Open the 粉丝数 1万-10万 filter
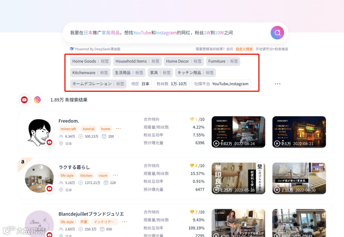The width and height of the screenshot is (344, 237). 172,84
